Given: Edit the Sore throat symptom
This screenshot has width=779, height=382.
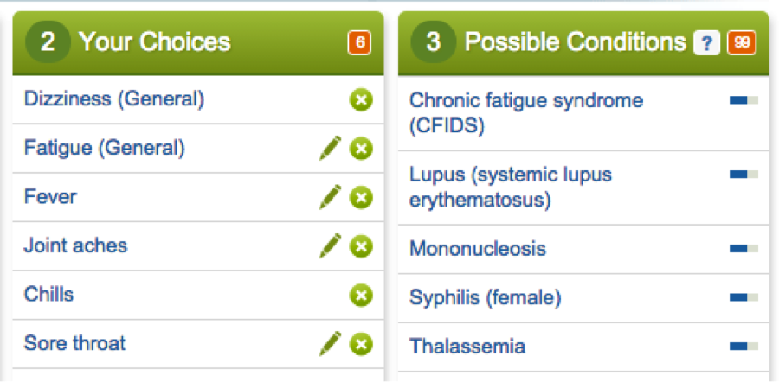Looking at the screenshot, I should point(330,343).
